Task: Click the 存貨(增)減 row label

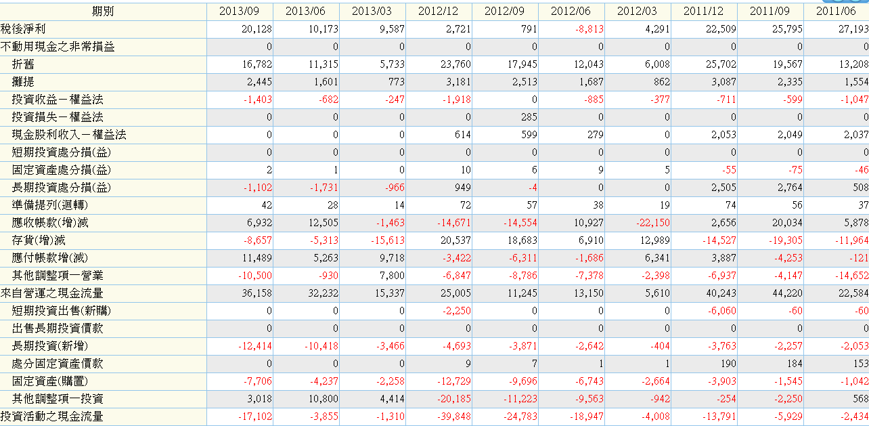Action: click(39, 240)
